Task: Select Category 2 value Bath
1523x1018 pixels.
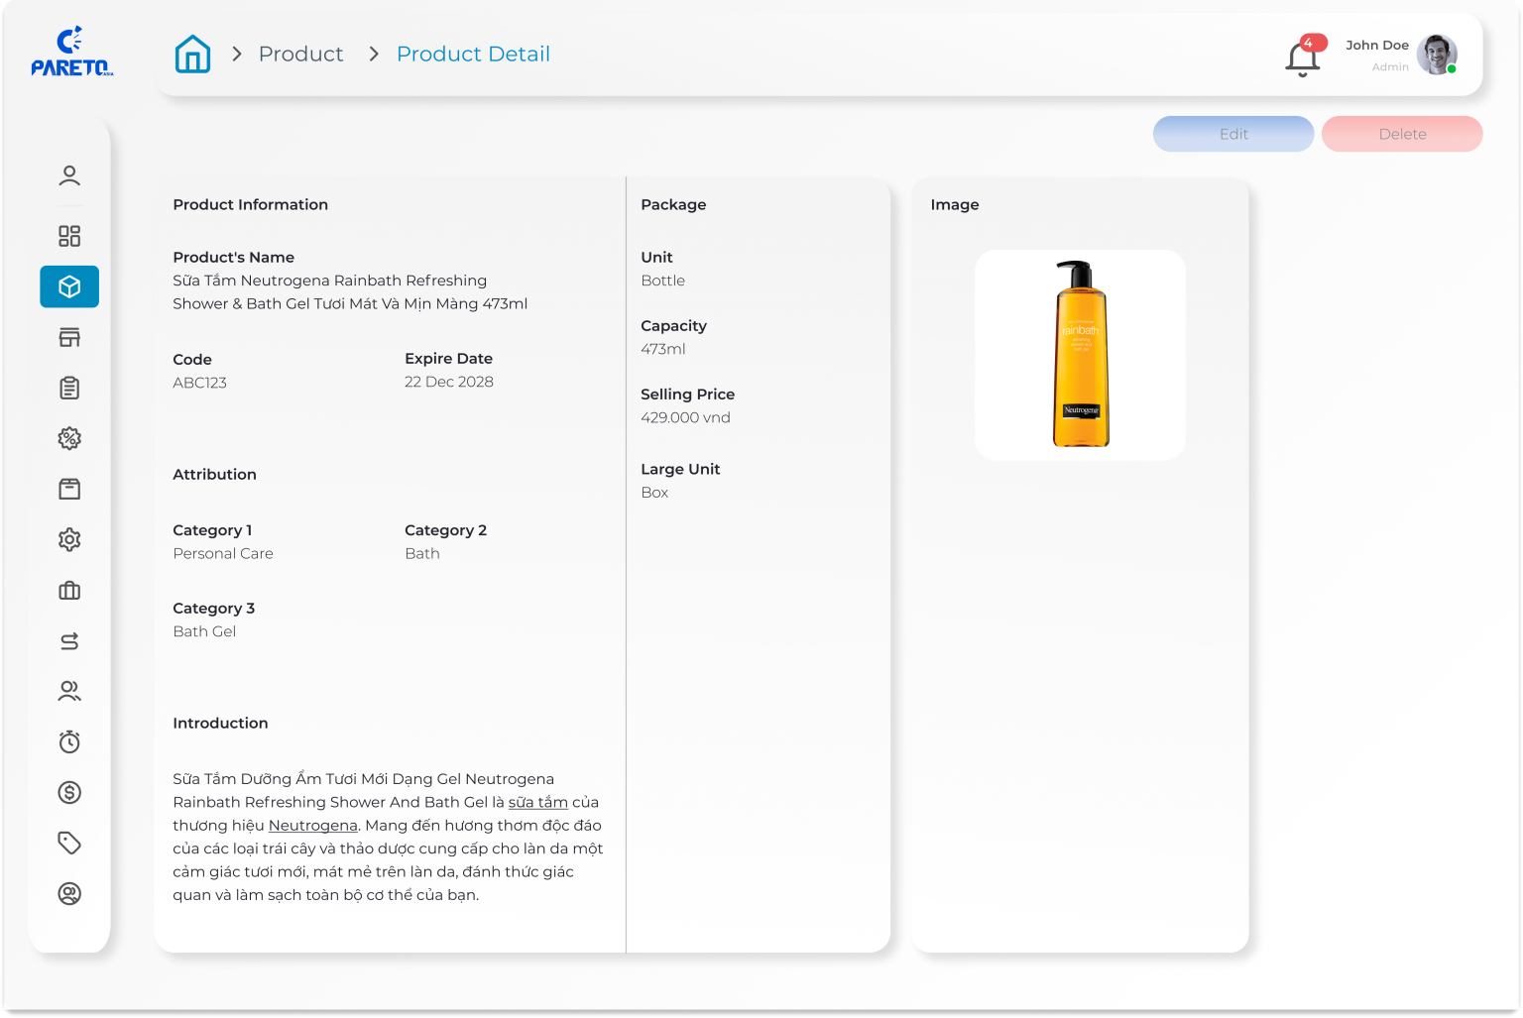Action: click(421, 553)
